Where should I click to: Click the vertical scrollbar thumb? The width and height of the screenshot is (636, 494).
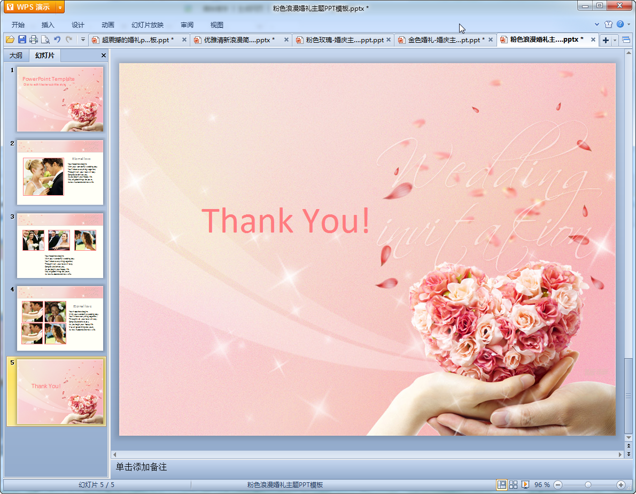click(x=629, y=396)
